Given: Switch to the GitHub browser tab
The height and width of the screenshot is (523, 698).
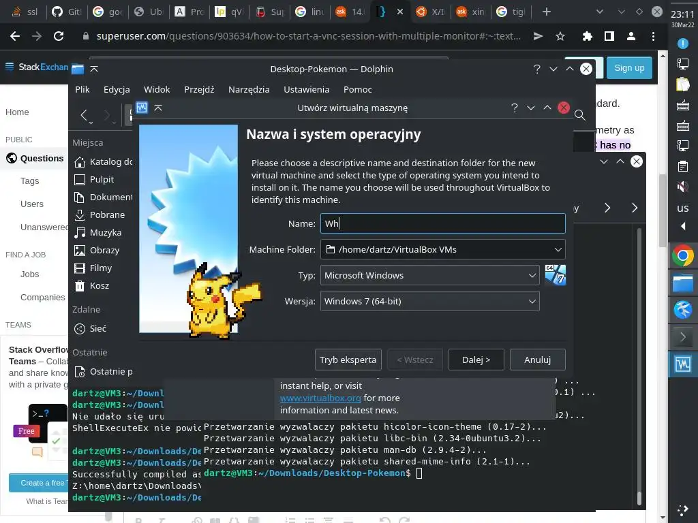Looking at the screenshot, I should 67,12.
